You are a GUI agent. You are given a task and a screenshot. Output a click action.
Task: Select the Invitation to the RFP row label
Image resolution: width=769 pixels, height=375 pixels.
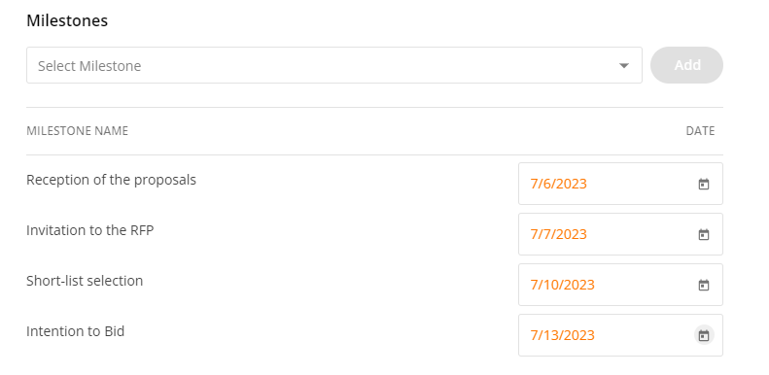click(x=90, y=230)
